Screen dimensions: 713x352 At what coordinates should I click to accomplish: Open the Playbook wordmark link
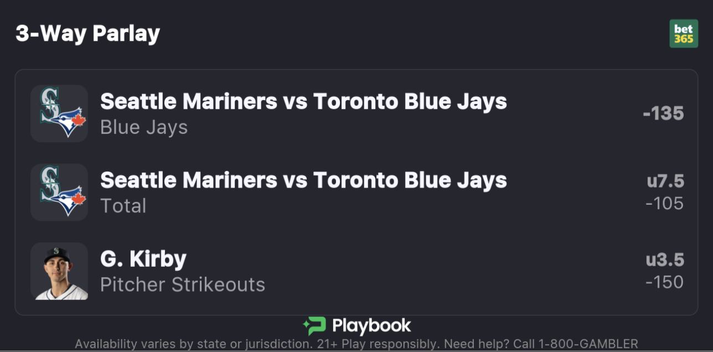(x=371, y=325)
